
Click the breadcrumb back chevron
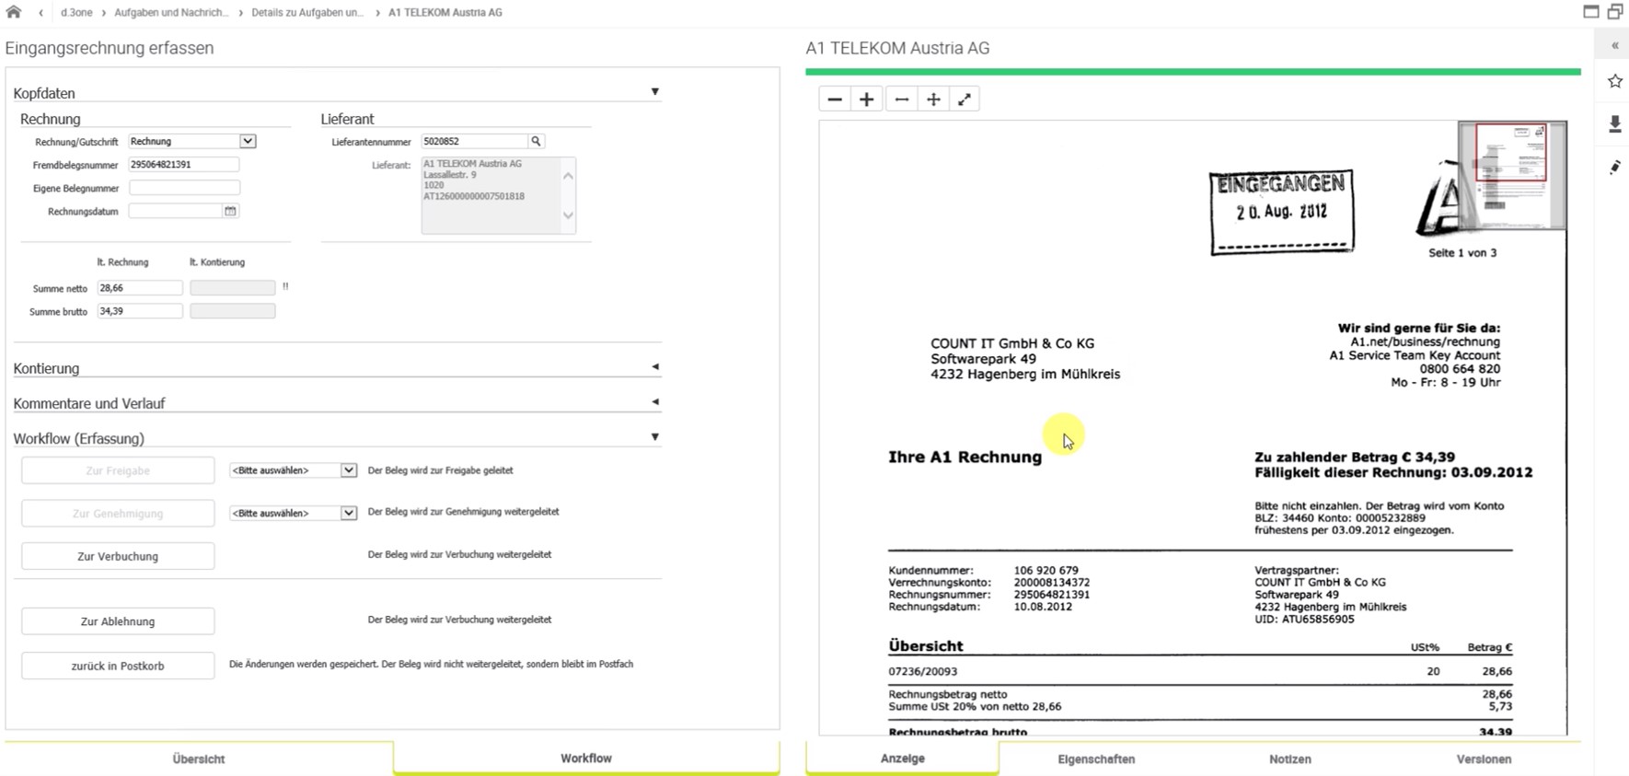coord(41,13)
